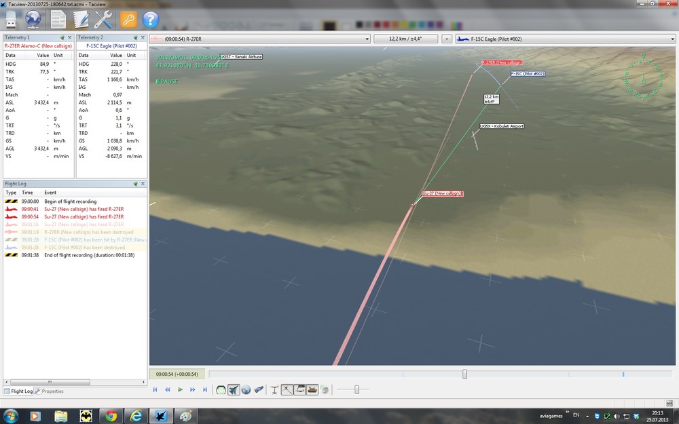Click the antenna mast display icon
Viewport: 679px width, 424px height.
[x=274, y=390]
